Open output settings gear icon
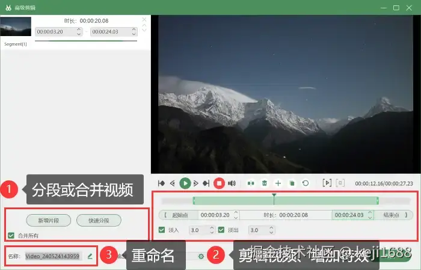This screenshot has height=270, width=421. point(201,256)
